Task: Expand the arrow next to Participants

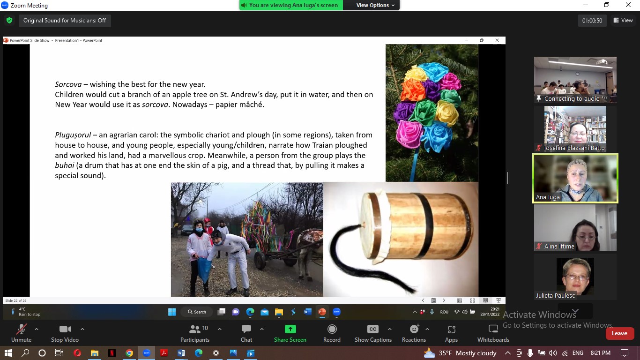Action: 220,329
